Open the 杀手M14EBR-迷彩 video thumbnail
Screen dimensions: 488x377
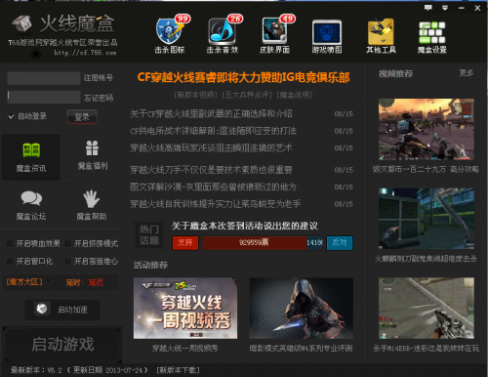(427, 308)
